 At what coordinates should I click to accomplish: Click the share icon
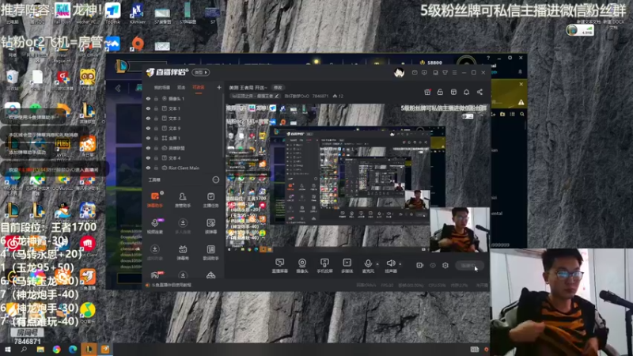[479, 92]
